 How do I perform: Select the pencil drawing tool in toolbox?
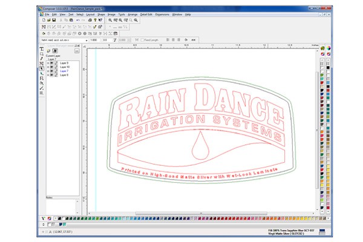point(41,59)
